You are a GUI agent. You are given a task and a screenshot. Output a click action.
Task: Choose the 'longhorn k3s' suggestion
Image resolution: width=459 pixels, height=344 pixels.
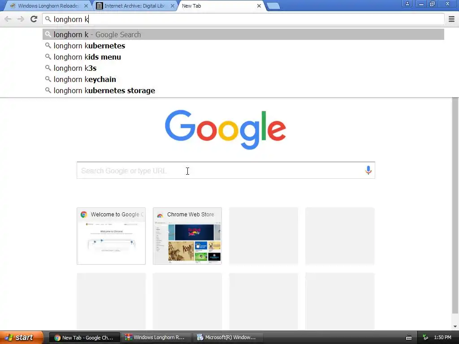click(243, 68)
